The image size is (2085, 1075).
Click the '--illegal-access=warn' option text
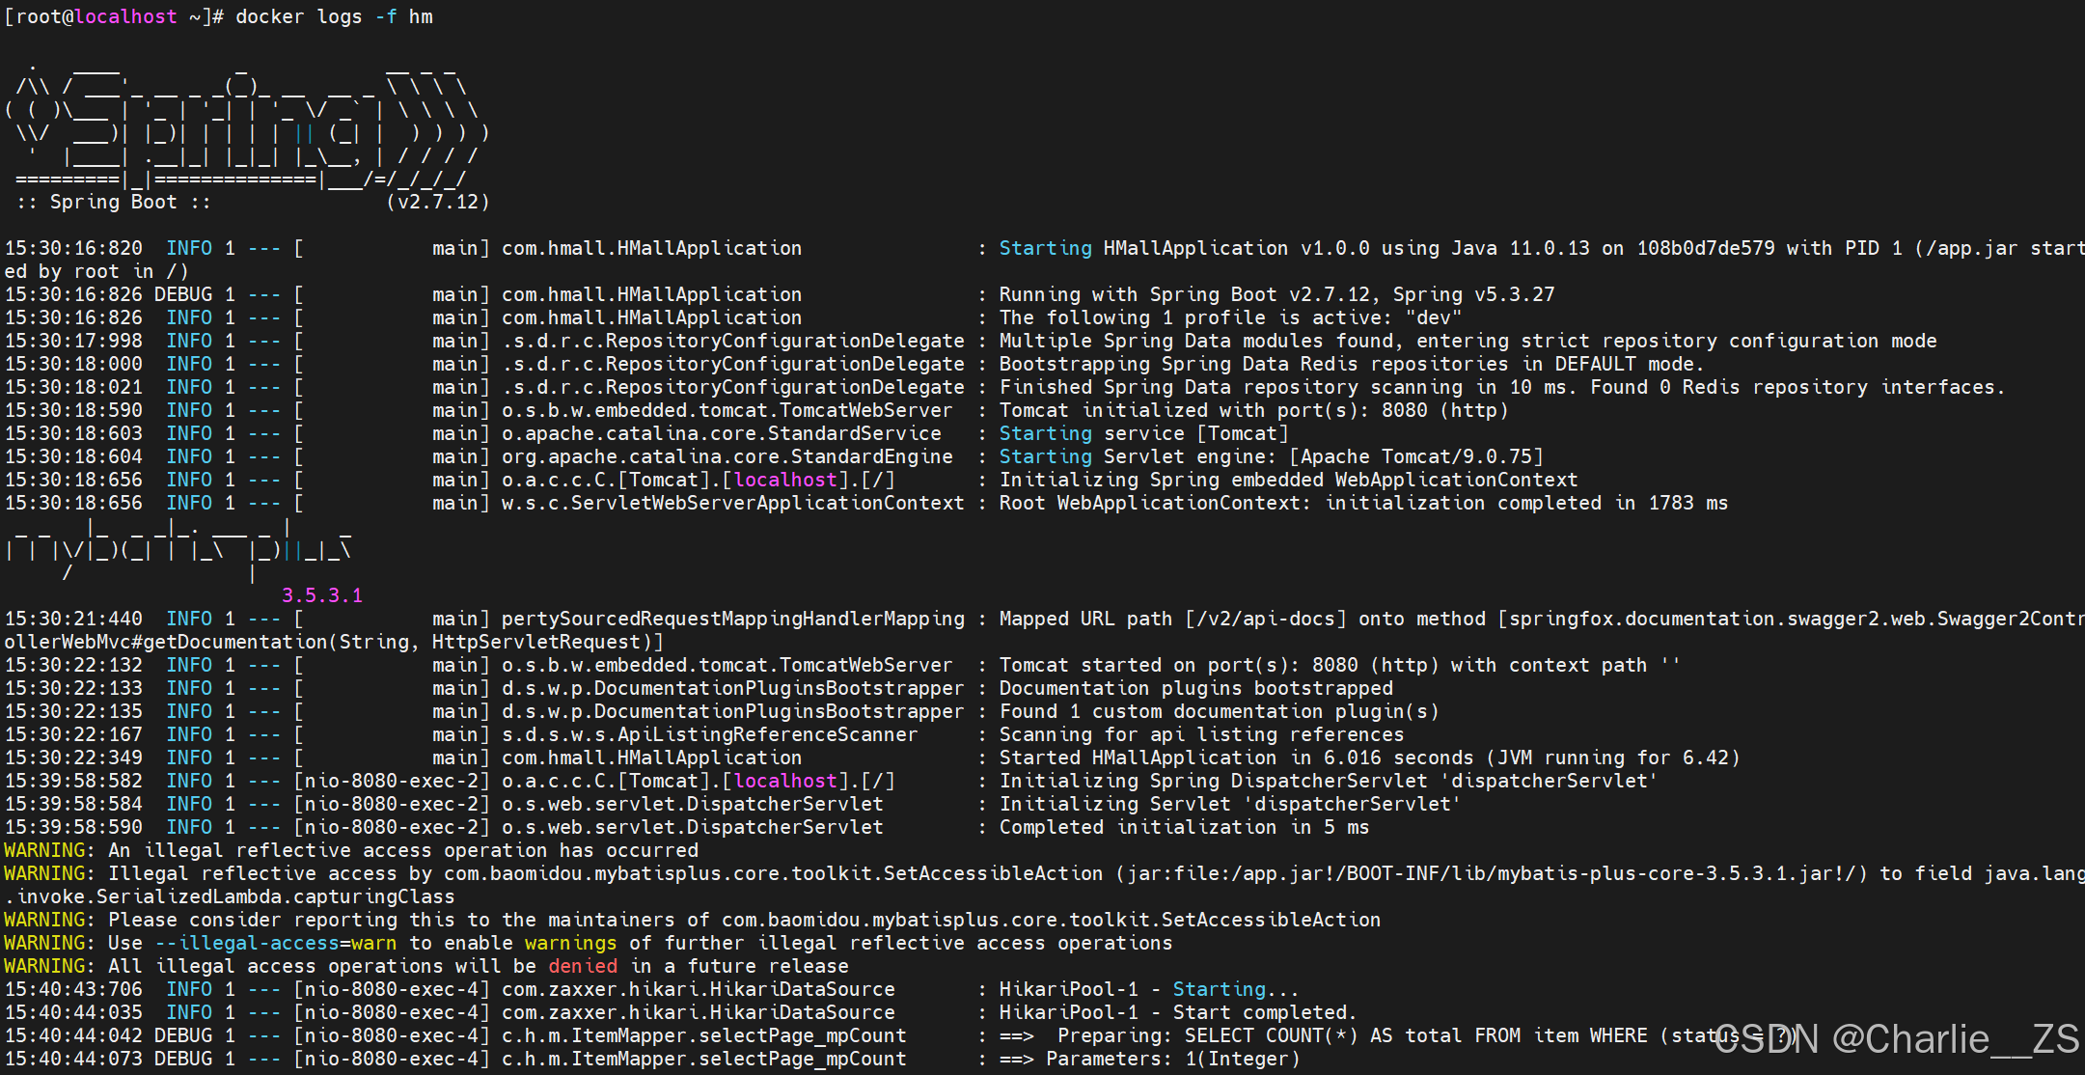click(276, 943)
